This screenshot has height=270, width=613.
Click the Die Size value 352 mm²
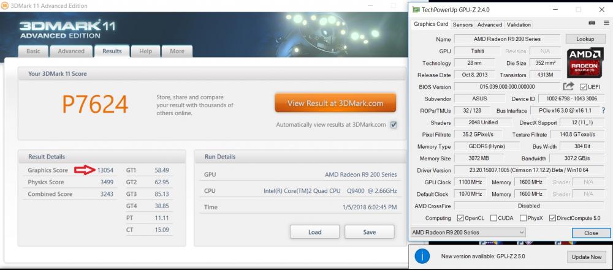pos(545,63)
